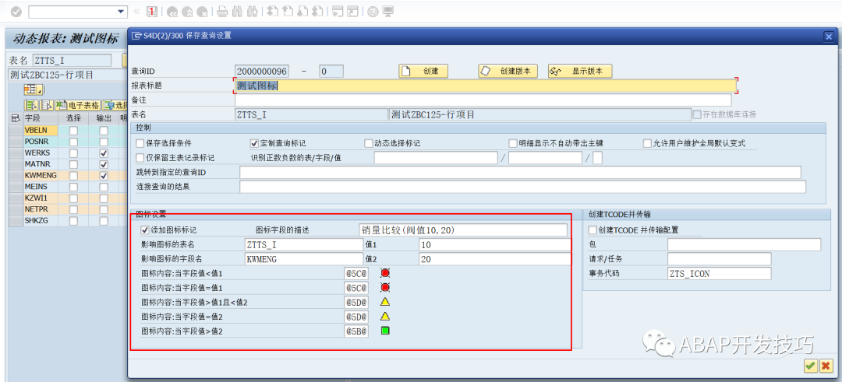Click the 报表标题 input field
842x382 pixels.
click(486, 86)
